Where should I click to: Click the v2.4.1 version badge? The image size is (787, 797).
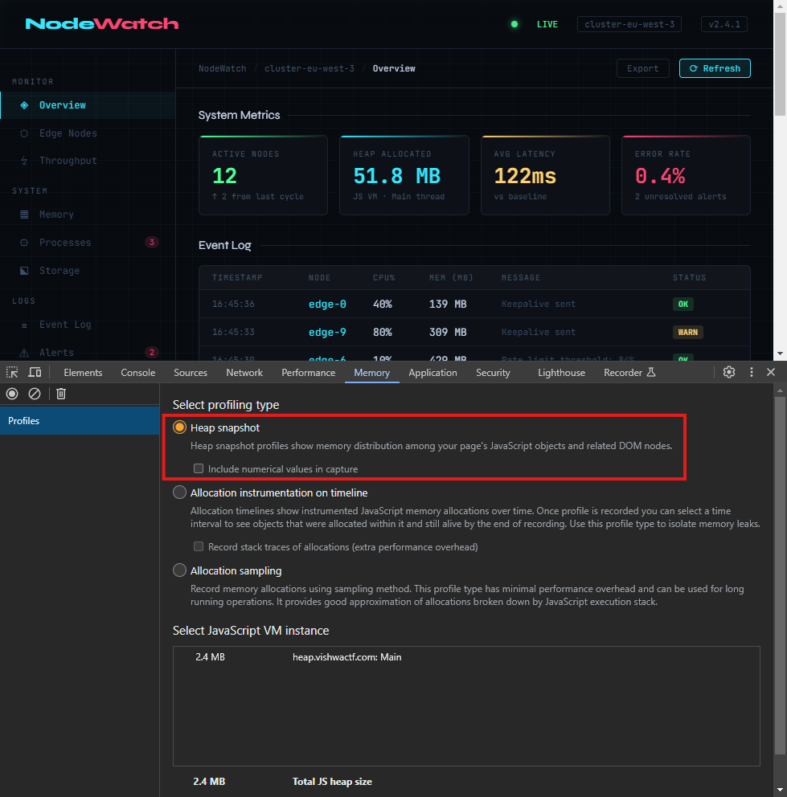point(724,24)
